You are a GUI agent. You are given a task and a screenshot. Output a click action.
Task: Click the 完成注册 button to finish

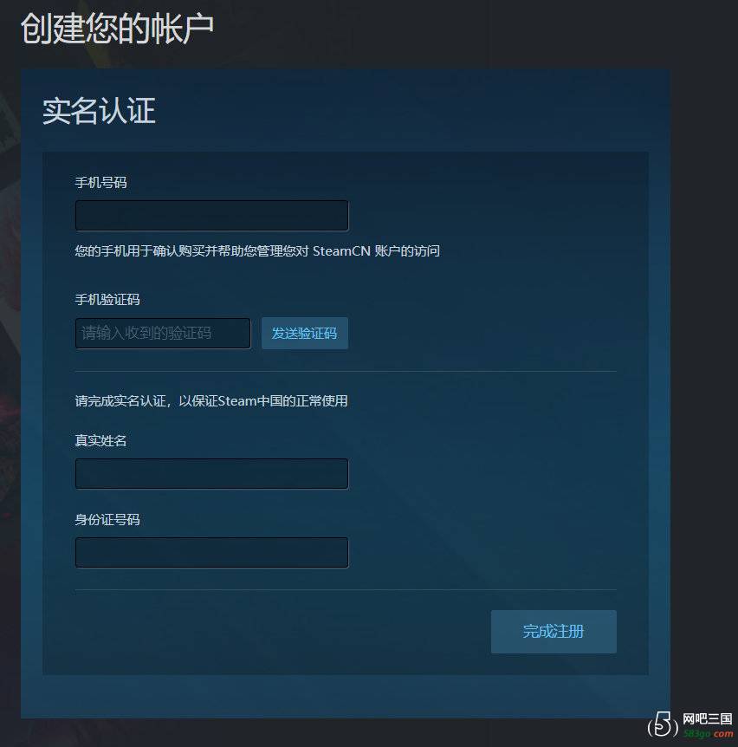pos(553,631)
